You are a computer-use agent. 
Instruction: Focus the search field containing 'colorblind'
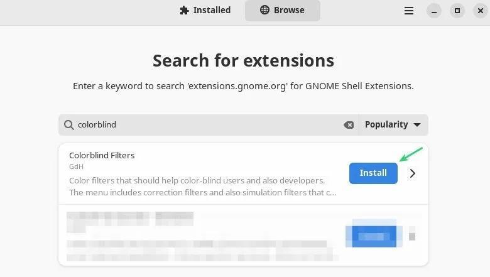tap(207, 125)
